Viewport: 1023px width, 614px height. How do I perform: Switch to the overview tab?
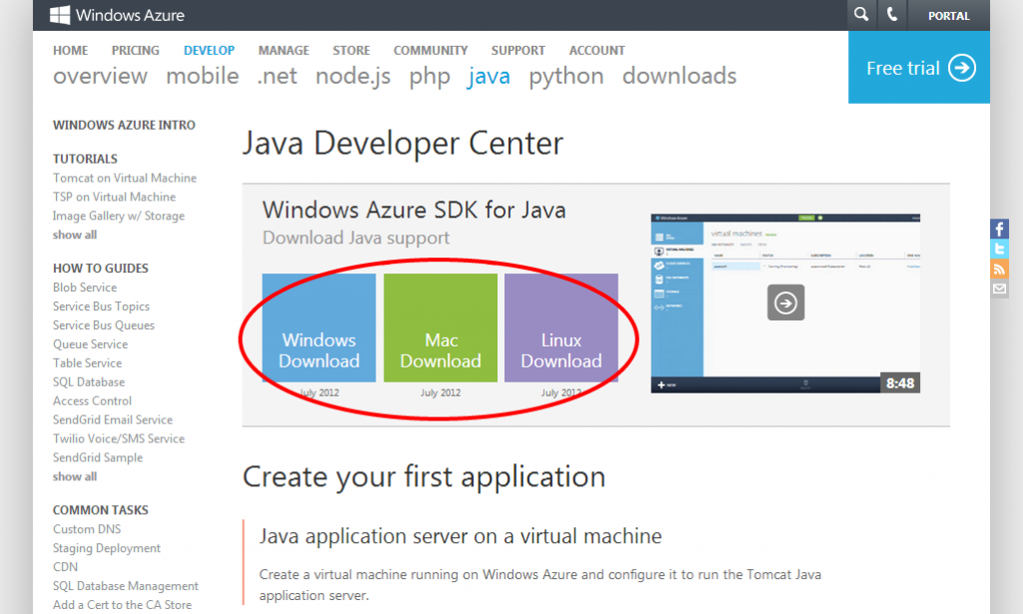point(101,76)
